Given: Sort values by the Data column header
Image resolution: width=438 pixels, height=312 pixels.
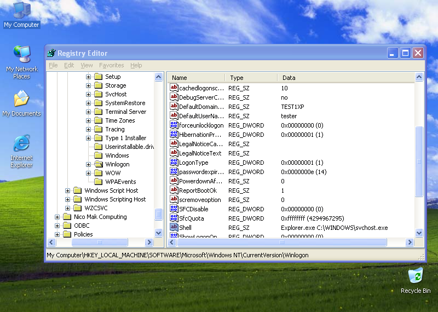Looking at the screenshot, I should [346, 78].
